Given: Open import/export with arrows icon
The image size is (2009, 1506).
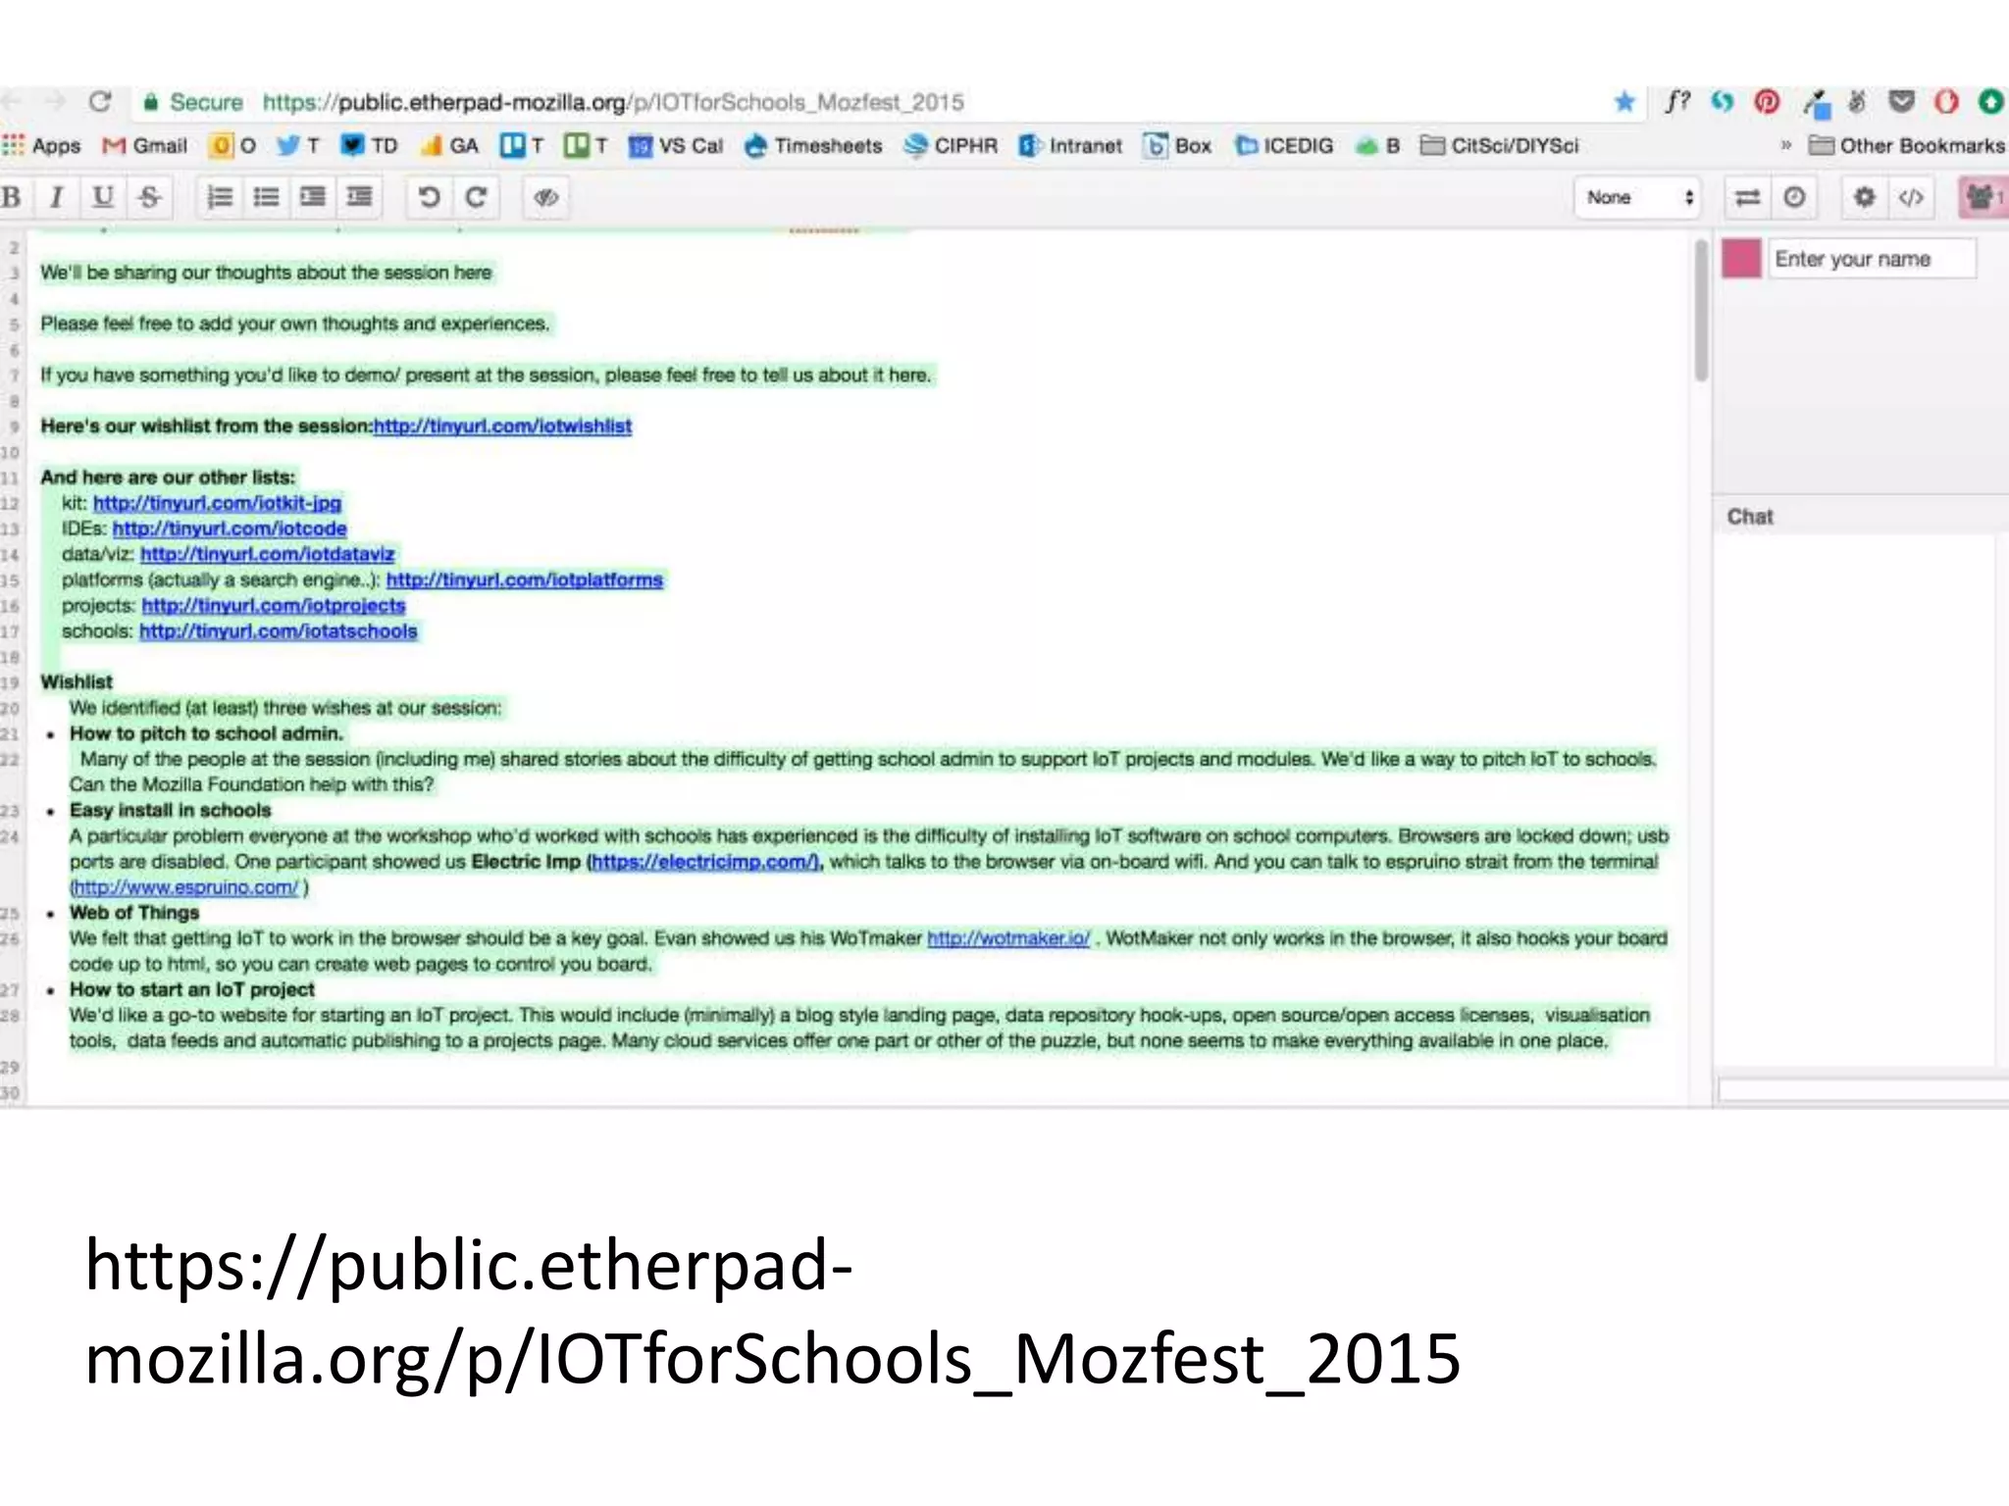Looking at the screenshot, I should coord(1747,197).
